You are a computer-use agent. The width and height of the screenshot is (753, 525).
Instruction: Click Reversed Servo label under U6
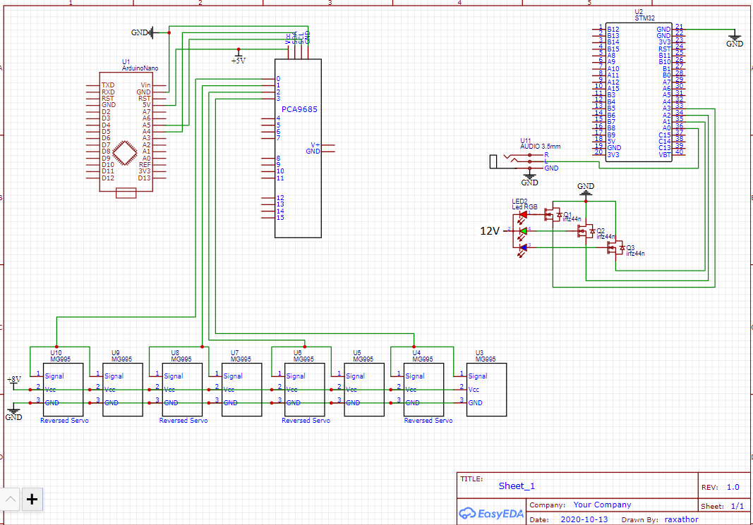[x=306, y=421]
